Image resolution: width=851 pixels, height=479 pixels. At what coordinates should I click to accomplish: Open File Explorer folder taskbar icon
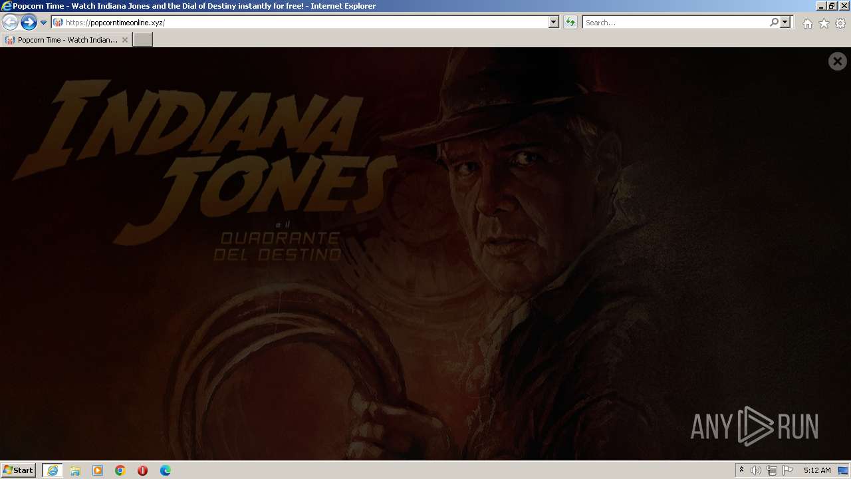tap(75, 470)
